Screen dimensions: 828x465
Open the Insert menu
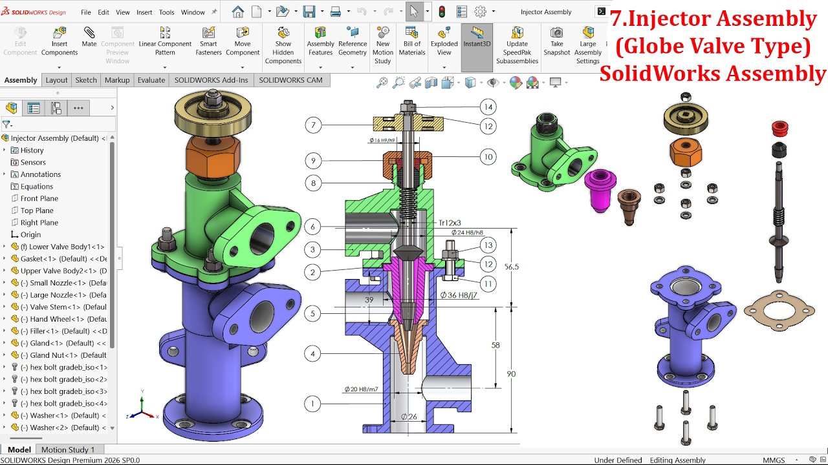(x=144, y=12)
